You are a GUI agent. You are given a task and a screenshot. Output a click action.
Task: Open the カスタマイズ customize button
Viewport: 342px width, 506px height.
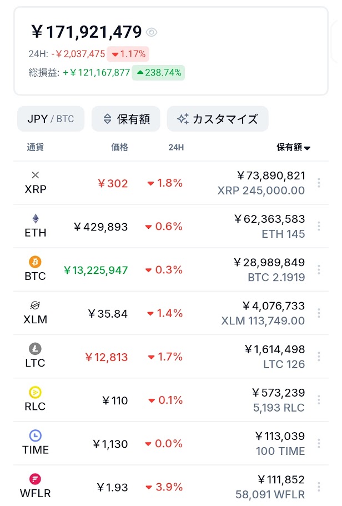217,119
